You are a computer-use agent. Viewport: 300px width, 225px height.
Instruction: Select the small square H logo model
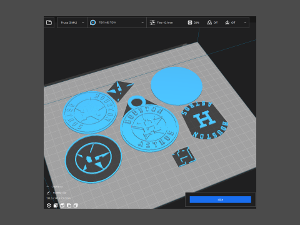coord(184,157)
